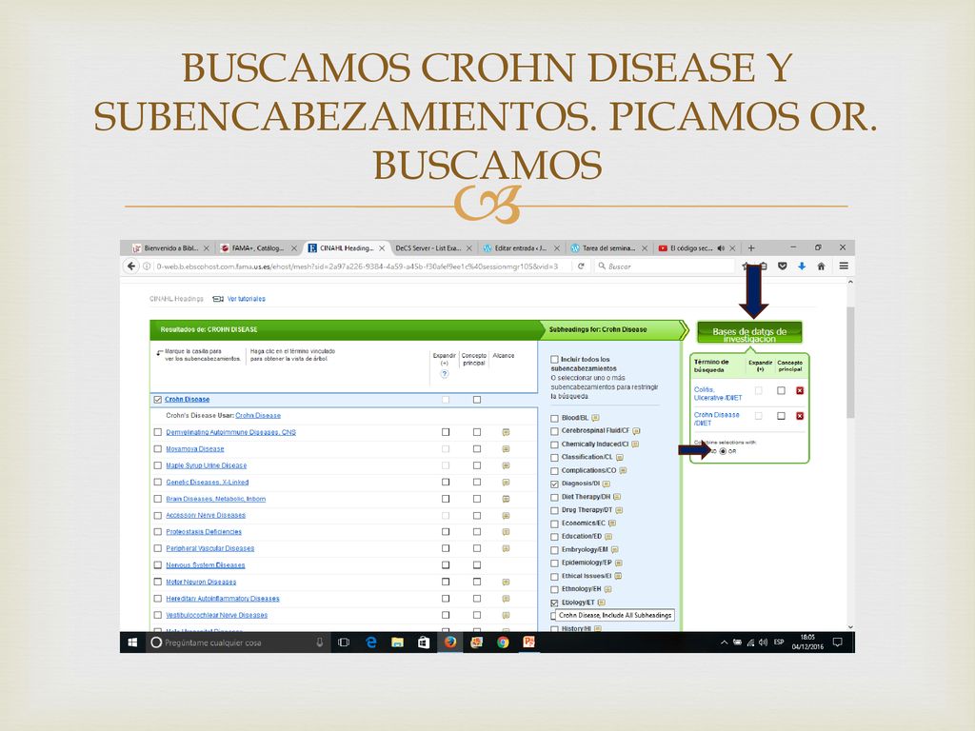
Task: Open the Firefox hamburger menu
Action: (x=844, y=267)
